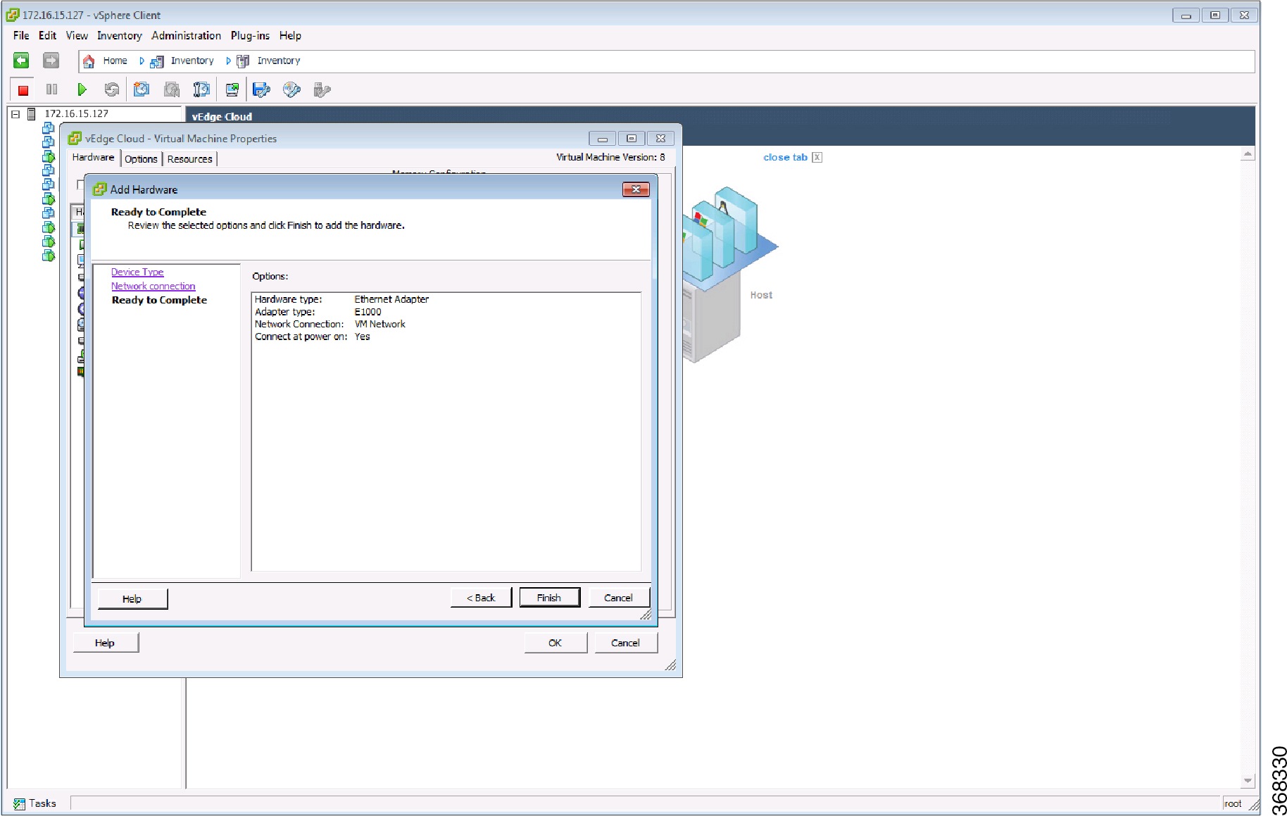Go to Network connection wizard step
Viewport: 1287px width, 816px height.
[153, 286]
